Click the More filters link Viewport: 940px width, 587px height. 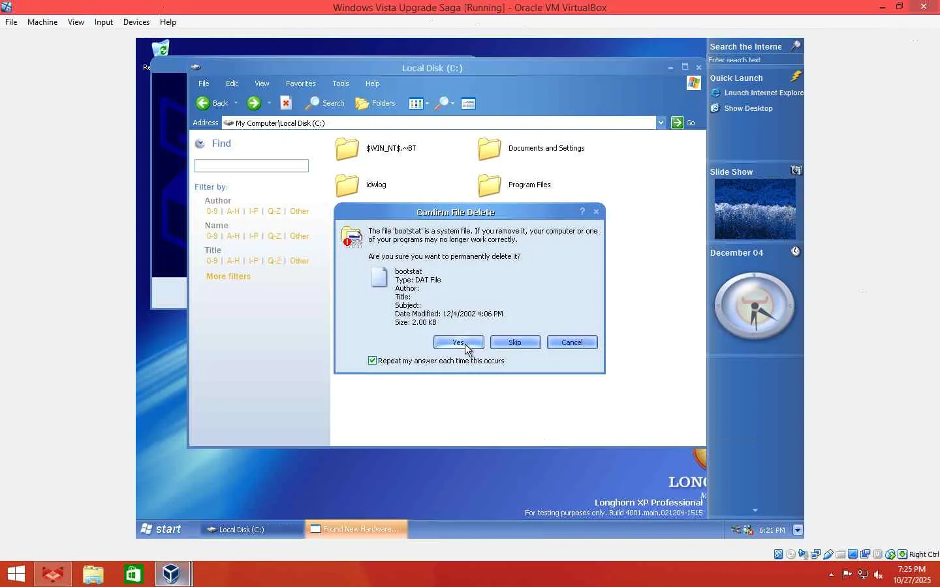coord(228,277)
